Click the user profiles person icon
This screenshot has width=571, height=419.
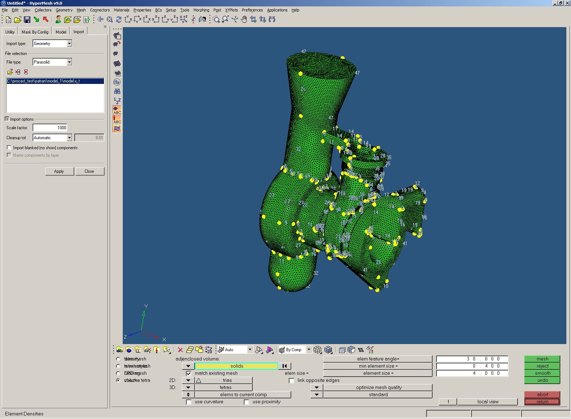58,19
